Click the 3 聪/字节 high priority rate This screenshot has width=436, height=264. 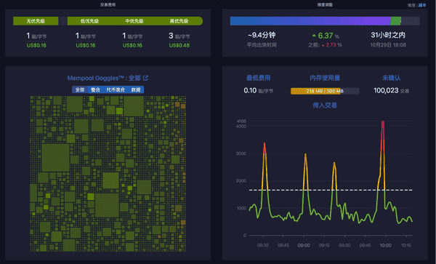(179, 36)
